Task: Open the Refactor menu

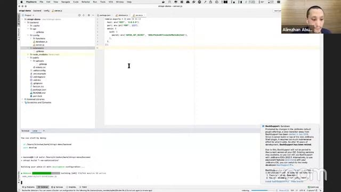Action: [x=86, y=2]
